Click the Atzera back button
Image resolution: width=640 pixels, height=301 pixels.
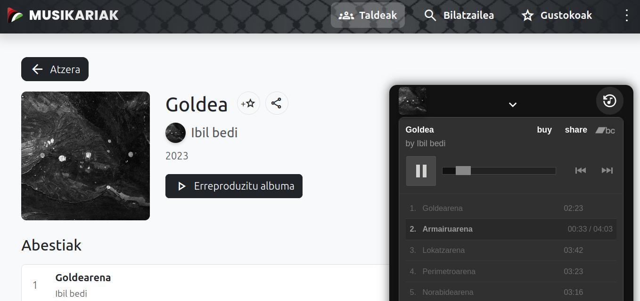[x=55, y=69]
